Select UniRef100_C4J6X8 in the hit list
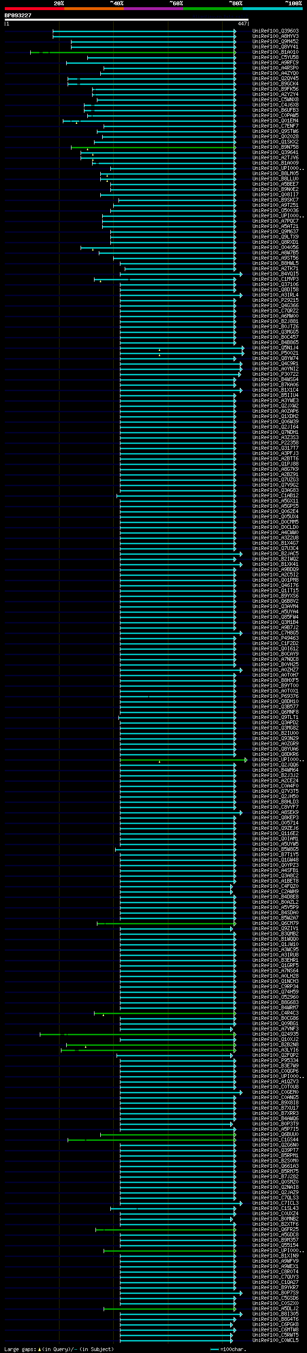Screen dimensions: 307x1353 (275, 105)
